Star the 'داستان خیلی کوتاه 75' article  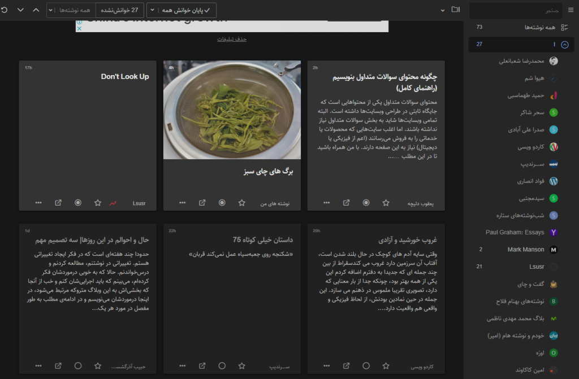pos(242,366)
